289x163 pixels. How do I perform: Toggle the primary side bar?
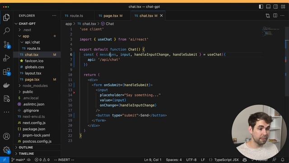pos(261,7)
